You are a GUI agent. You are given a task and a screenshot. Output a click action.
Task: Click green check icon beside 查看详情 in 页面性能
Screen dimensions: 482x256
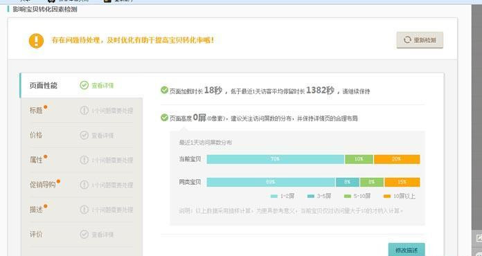click(84, 85)
